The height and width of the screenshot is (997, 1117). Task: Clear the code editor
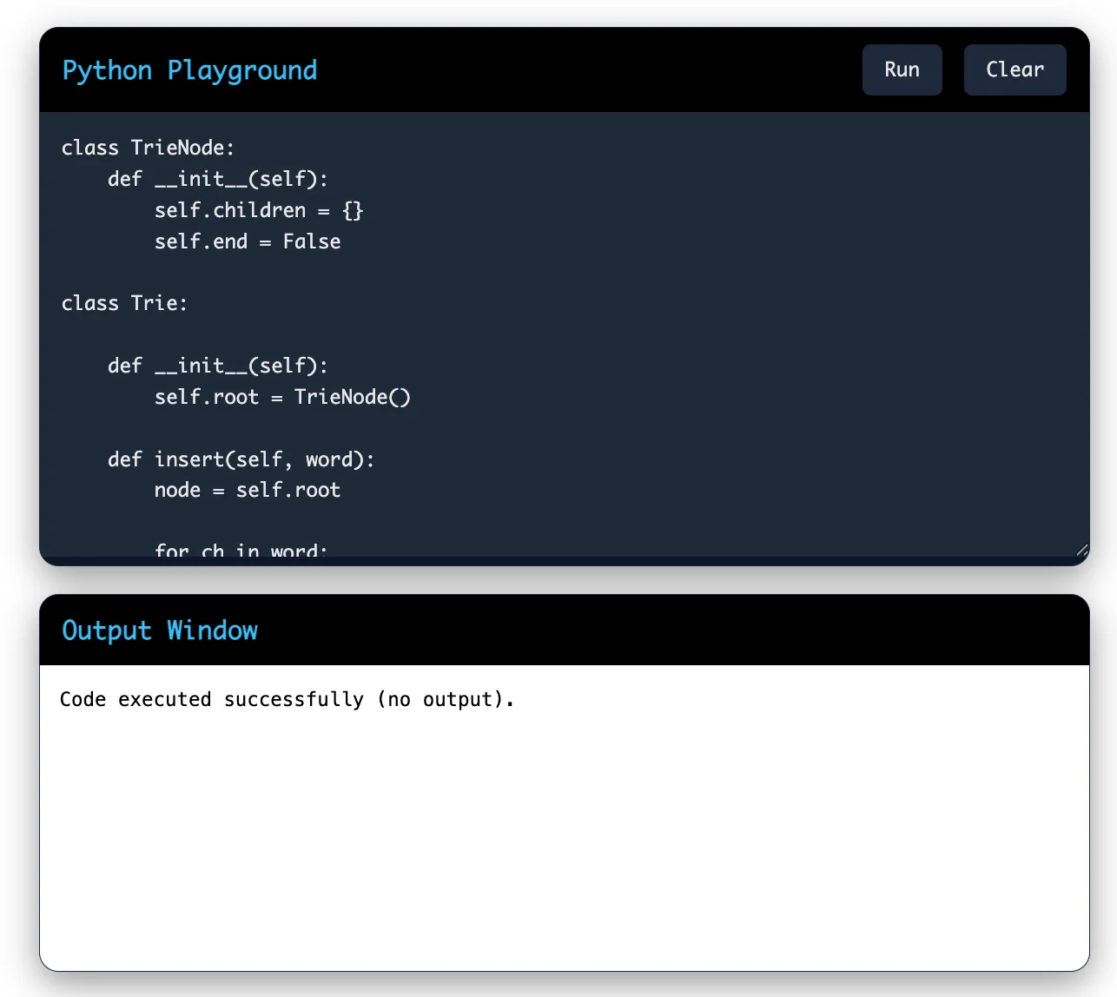coord(1015,69)
